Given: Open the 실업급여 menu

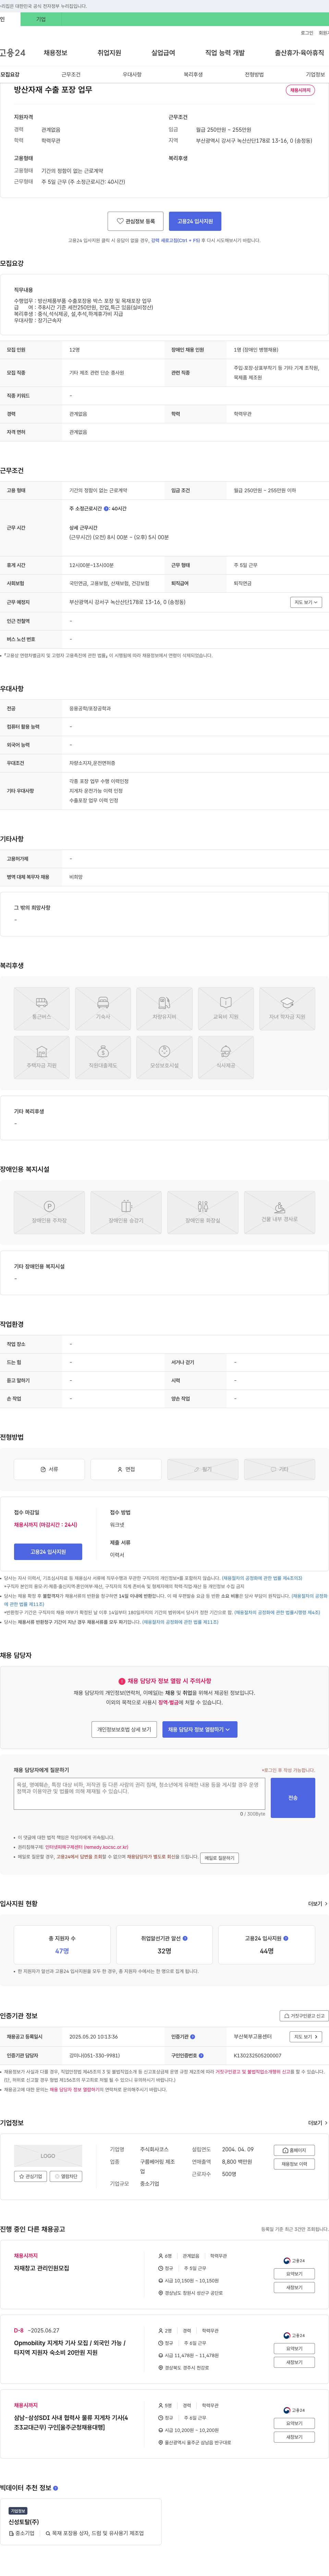Looking at the screenshot, I should (x=163, y=53).
